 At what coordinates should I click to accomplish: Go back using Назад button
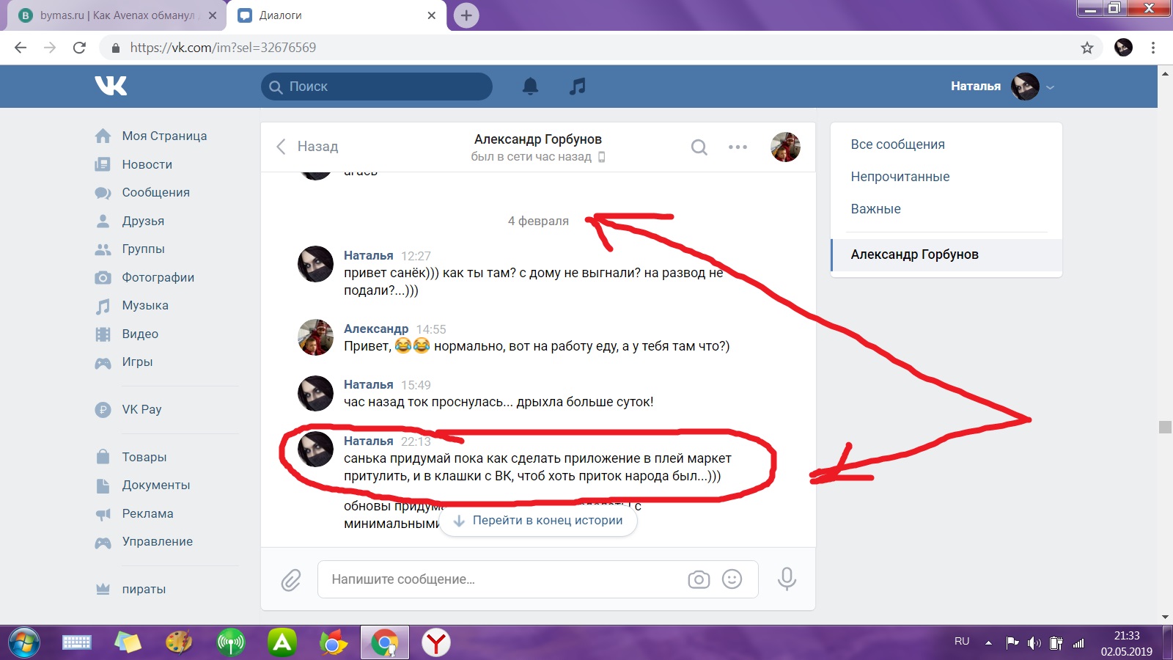307,147
